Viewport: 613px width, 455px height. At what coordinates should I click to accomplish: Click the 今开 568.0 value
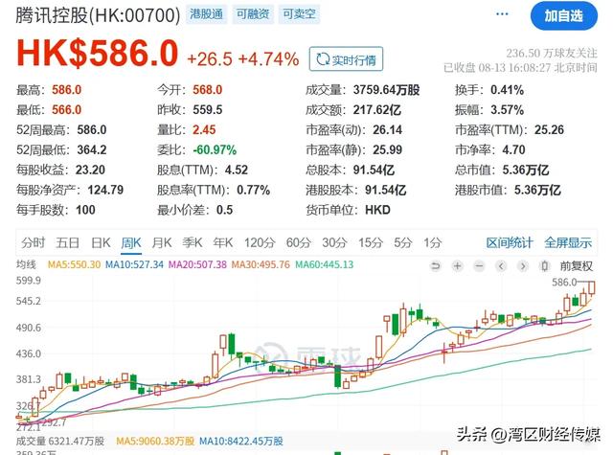tap(207, 90)
